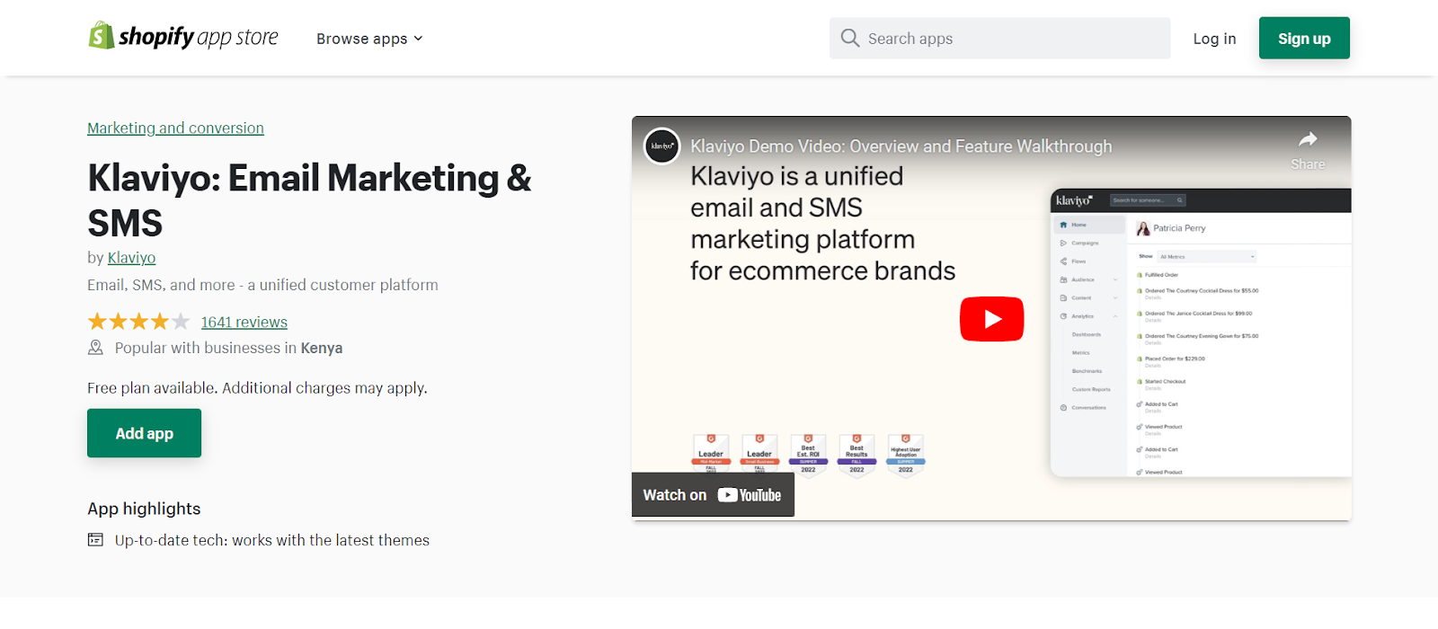Click the location pin icon beside Kenya

click(95, 348)
